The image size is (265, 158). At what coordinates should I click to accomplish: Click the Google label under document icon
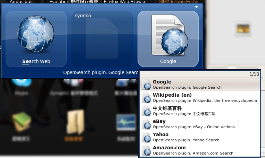click(168, 61)
